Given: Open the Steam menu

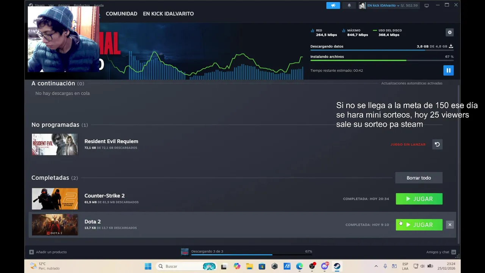Looking at the screenshot, I should (x=39, y=5).
